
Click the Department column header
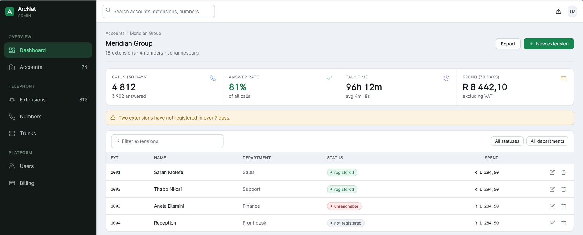[257, 158]
